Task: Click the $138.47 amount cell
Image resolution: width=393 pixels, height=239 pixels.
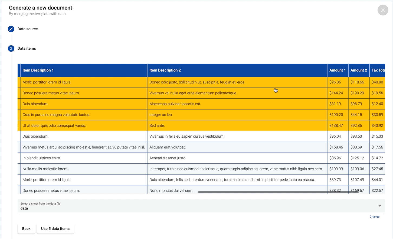Action: coord(338,126)
